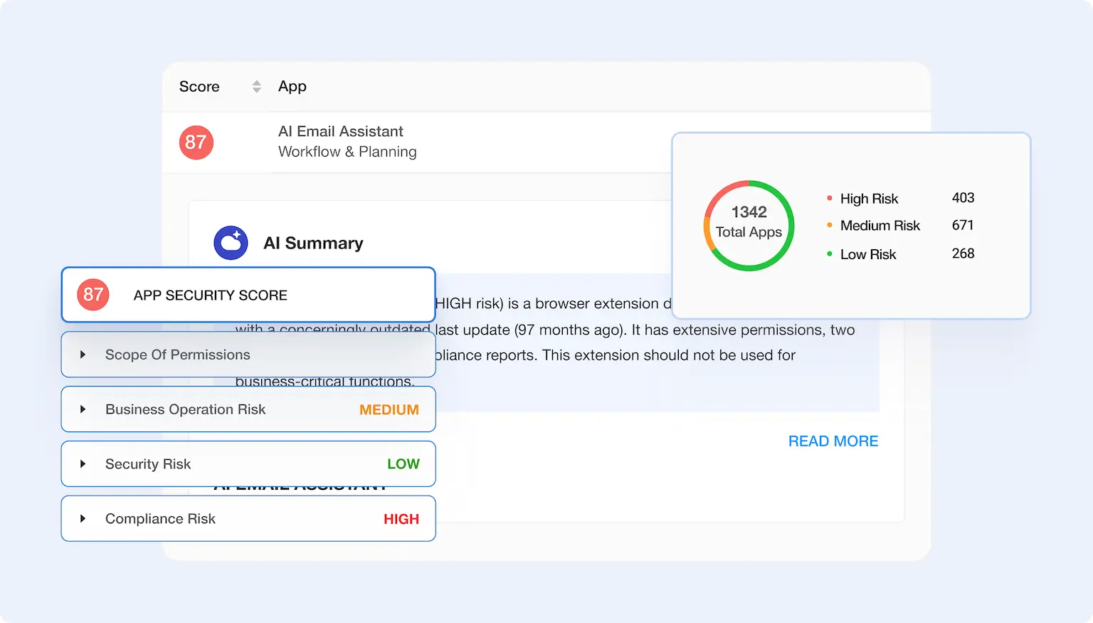Select the App column header
Image resolution: width=1093 pixels, height=623 pixels.
pos(292,86)
